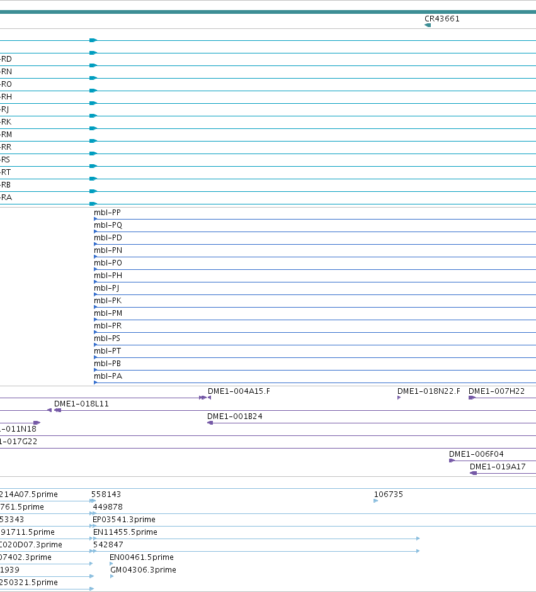
Task: Click the -RB transcript label
Action: pyautogui.click(x=5, y=184)
